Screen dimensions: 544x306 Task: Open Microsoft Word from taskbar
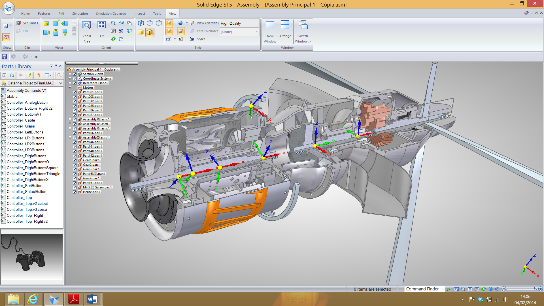coord(92,299)
